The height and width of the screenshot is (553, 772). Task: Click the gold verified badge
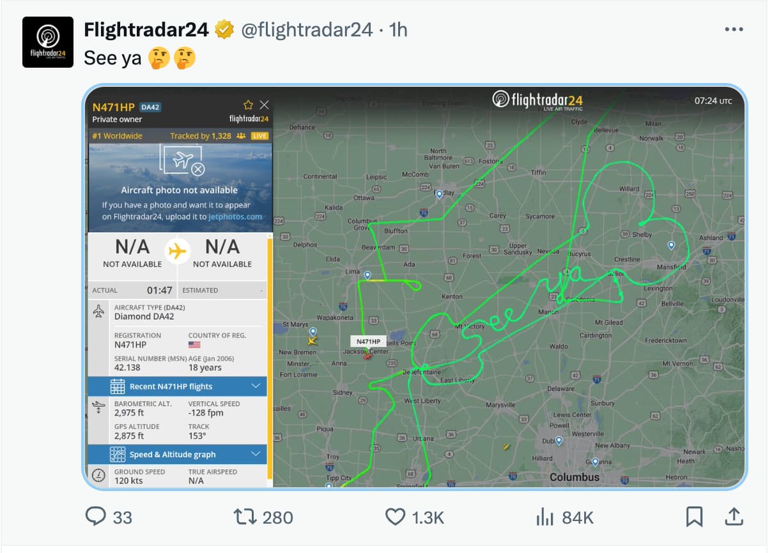tap(224, 29)
